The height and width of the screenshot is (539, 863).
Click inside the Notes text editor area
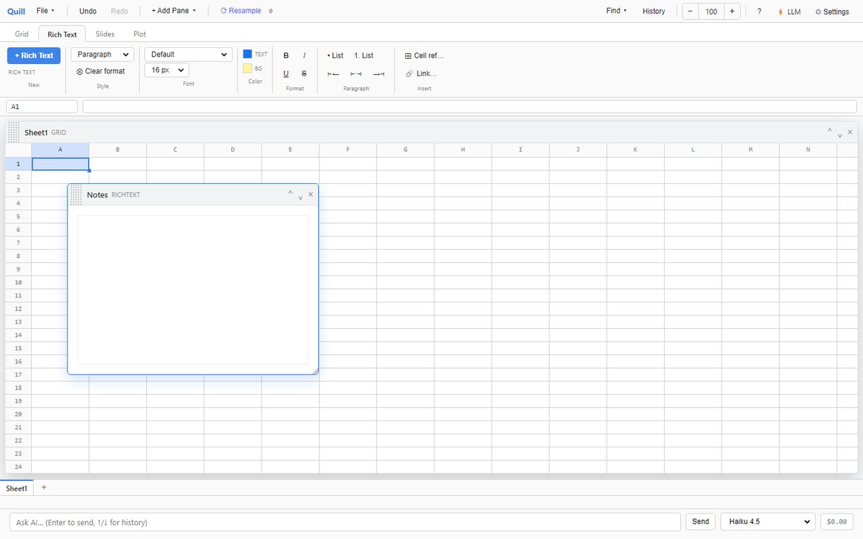tap(193, 290)
